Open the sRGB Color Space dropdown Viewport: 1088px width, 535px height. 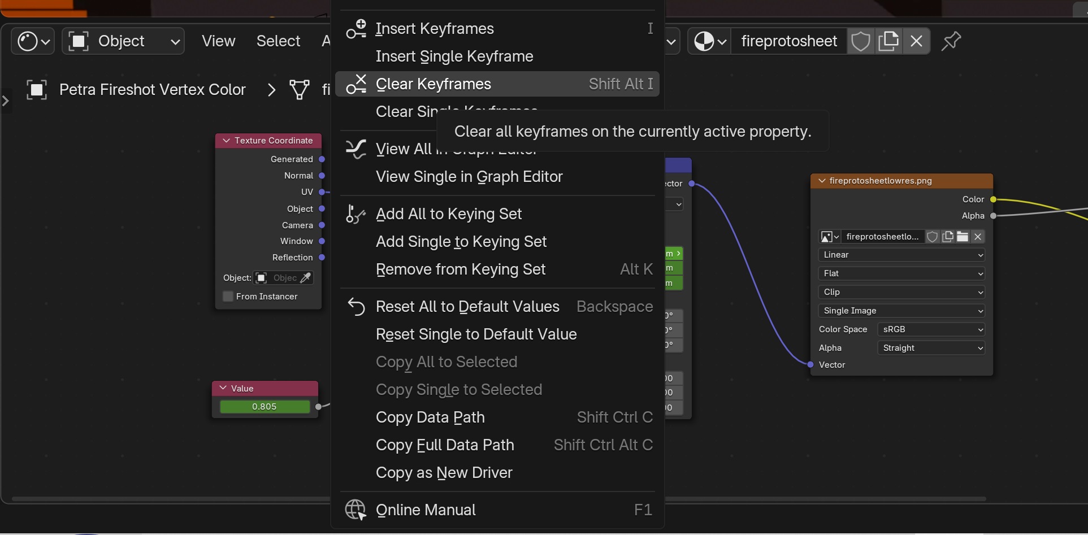click(931, 329)
